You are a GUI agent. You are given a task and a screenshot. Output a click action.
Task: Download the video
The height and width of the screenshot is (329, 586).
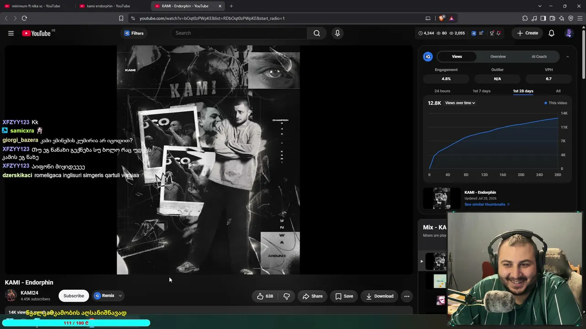point(380,296)
